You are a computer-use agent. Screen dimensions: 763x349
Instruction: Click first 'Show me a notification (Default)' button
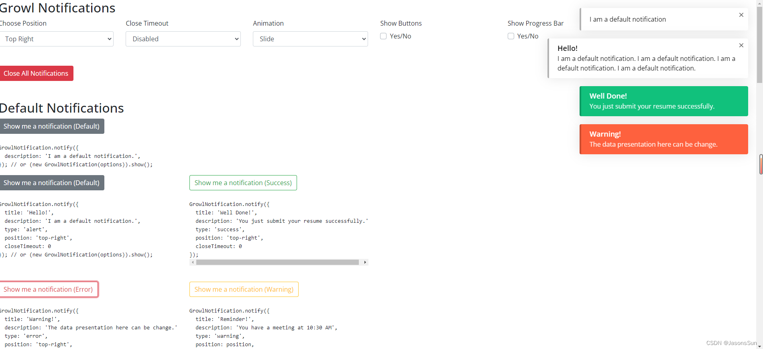click(x=51, y=126)
